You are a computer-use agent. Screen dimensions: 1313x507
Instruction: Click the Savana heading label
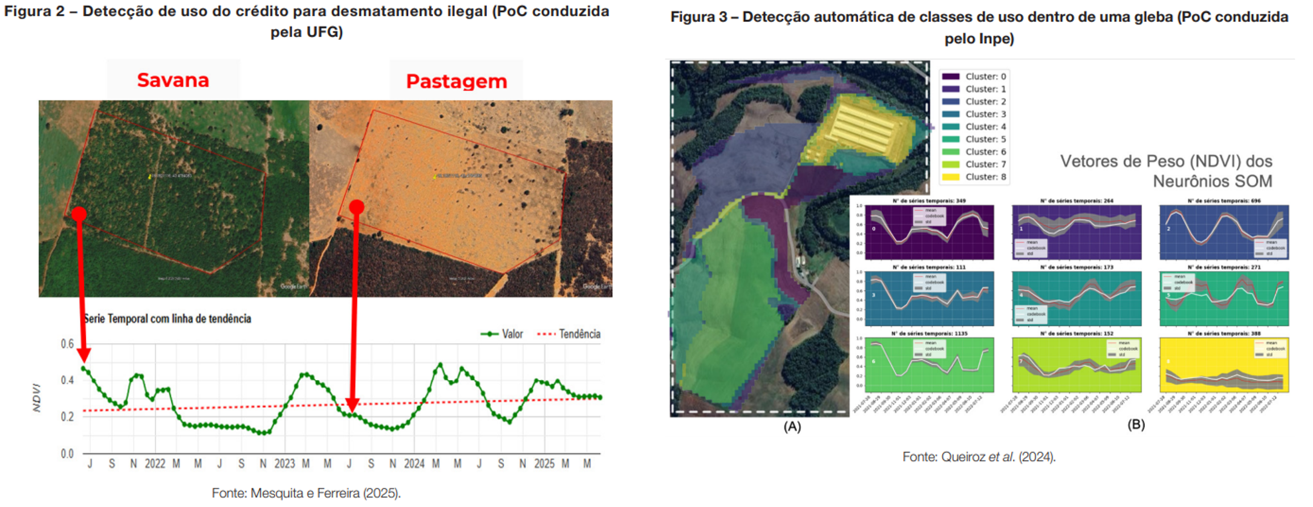[x=173, y=80]
